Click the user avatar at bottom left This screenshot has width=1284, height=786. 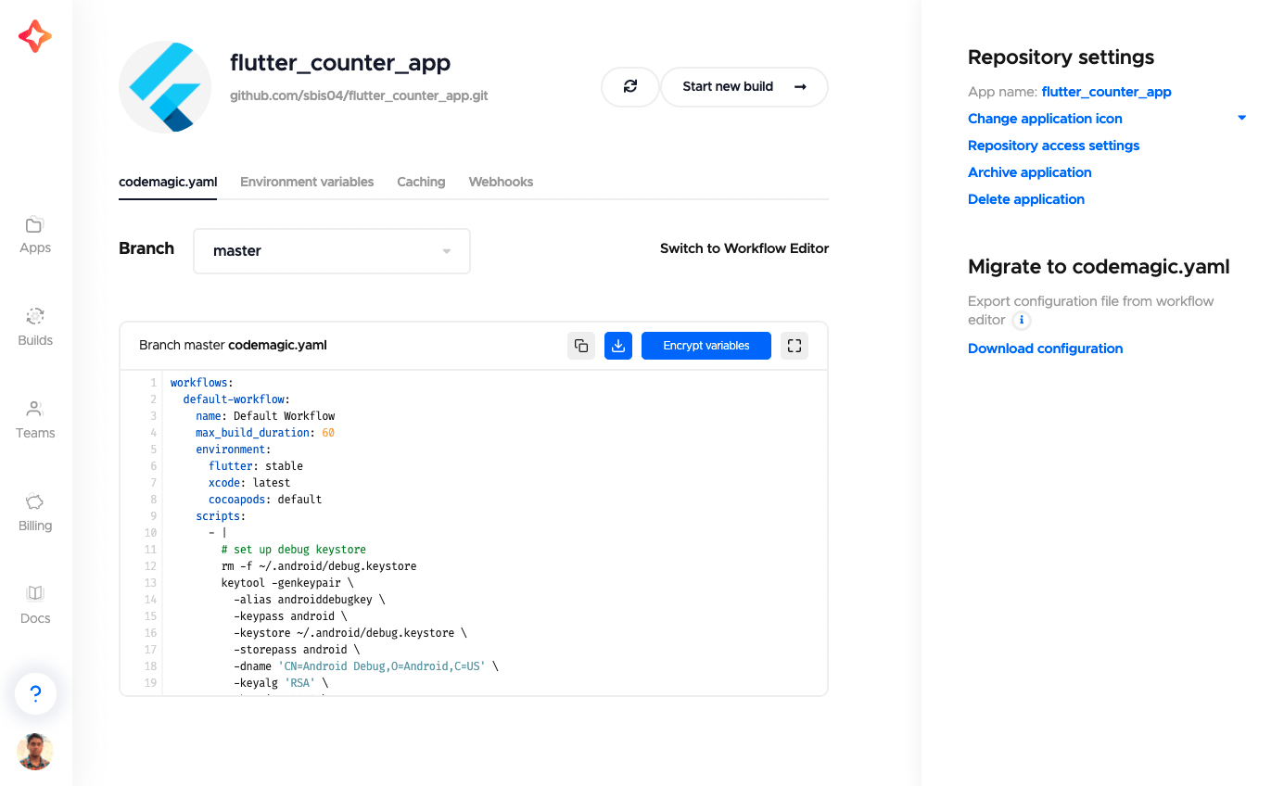tap(34, 752)
